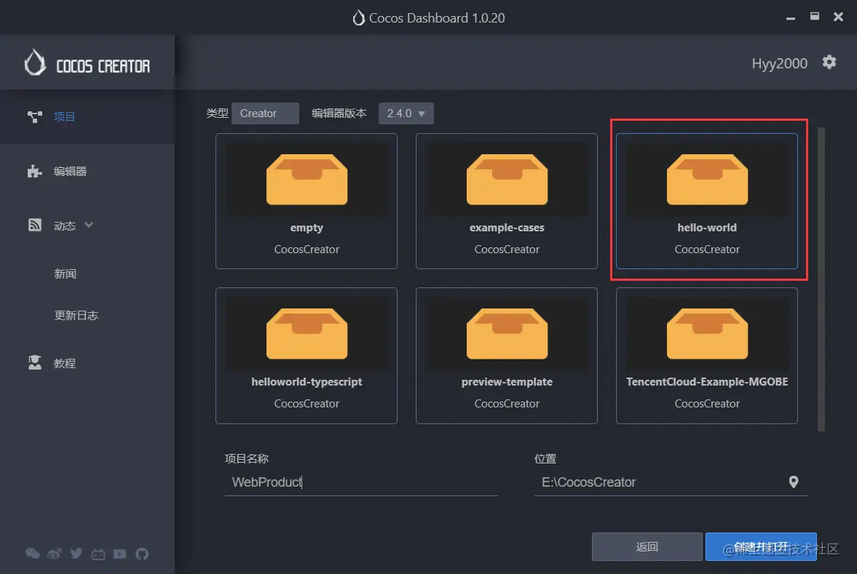
Task: Go to 编辑器 section
Action: (70, 171)
